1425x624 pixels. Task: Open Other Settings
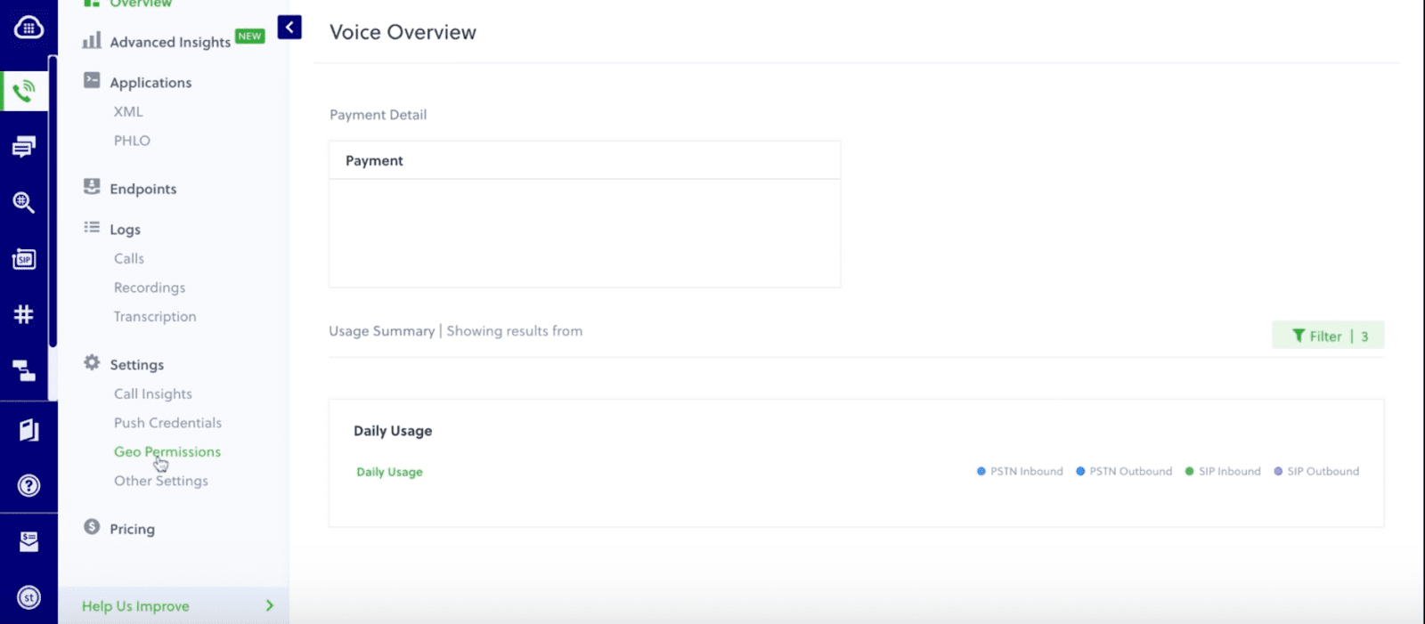(161, 481)
